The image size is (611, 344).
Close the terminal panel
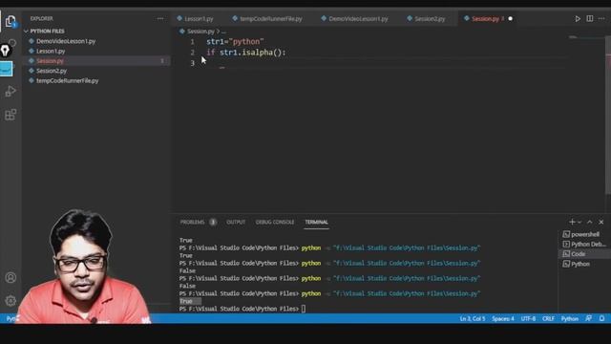tap(601, 222)
